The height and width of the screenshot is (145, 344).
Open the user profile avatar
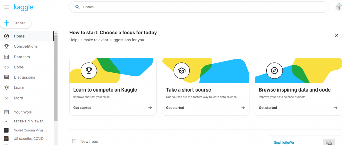coord(338,7)
